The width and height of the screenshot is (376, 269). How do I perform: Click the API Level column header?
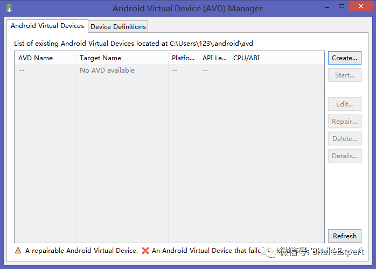tap(214, 58)
